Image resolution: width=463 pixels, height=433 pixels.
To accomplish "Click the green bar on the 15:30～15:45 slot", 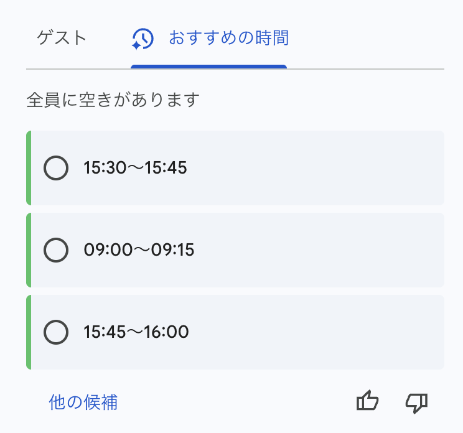I will [29, 168].
